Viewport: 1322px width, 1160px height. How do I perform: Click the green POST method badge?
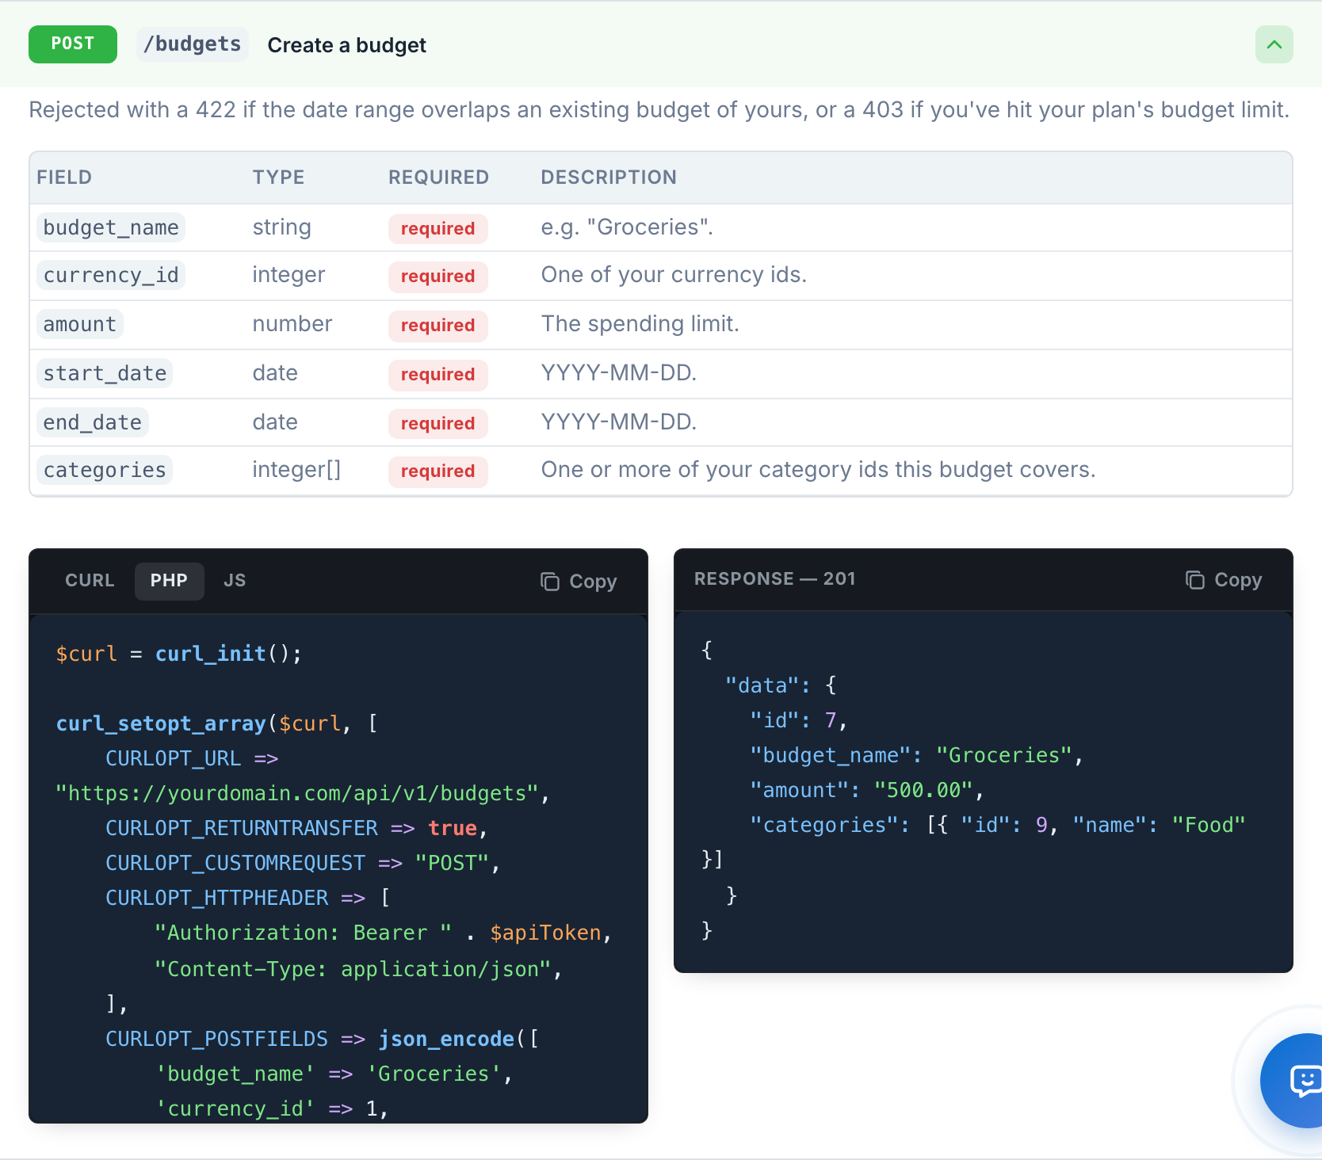pyautogui.click(x=73, y=44)
